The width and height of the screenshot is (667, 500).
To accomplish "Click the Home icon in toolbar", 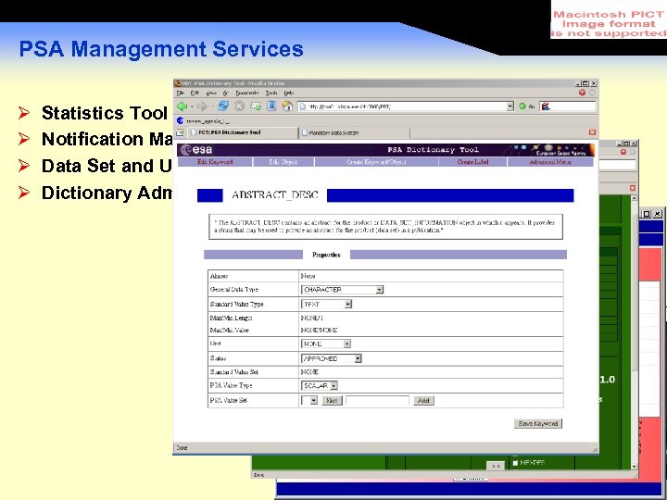I will (x=287, y=106).
